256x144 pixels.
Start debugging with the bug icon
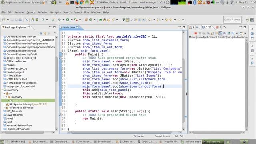tap(60, 20)
